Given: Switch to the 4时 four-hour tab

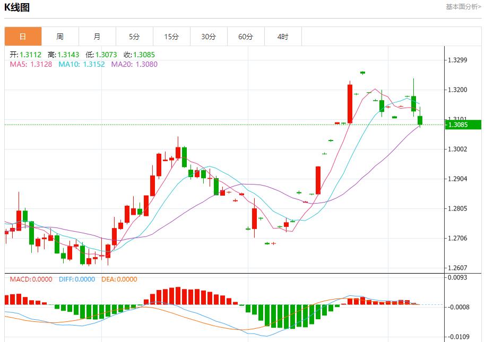Looking at the screenshot, I should tap(283, 37).
